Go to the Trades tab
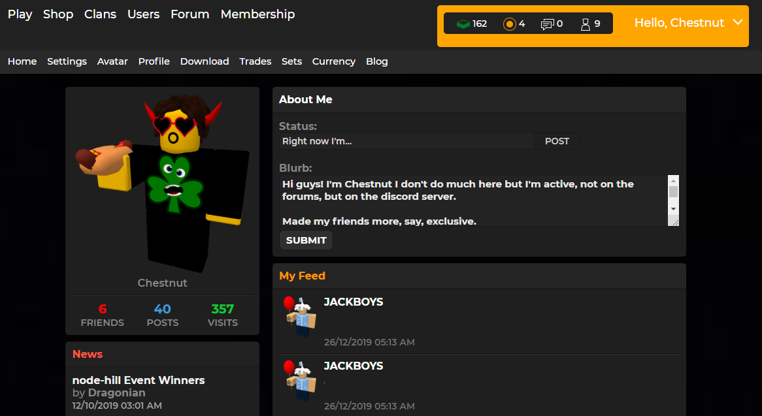762x416 pixels. [255, 61]
